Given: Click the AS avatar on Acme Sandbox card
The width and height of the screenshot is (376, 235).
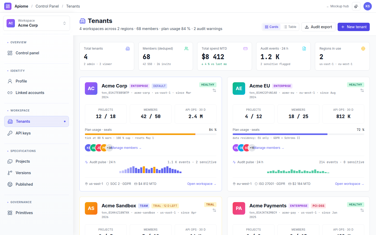Looking at the screenshot, I should [91, 208].
